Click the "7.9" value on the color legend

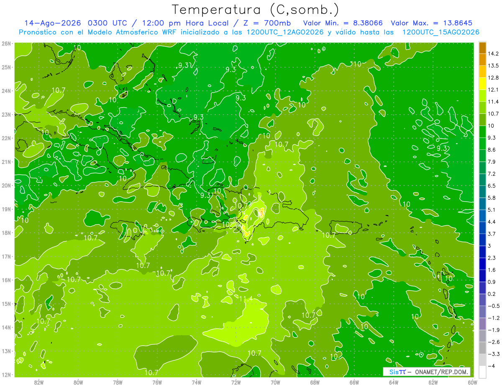click(492, 162)
